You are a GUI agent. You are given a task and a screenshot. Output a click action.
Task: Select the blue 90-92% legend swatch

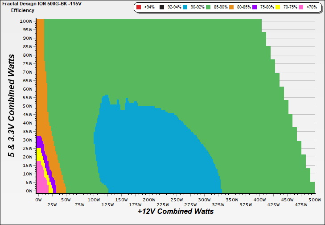pos(186,8)
